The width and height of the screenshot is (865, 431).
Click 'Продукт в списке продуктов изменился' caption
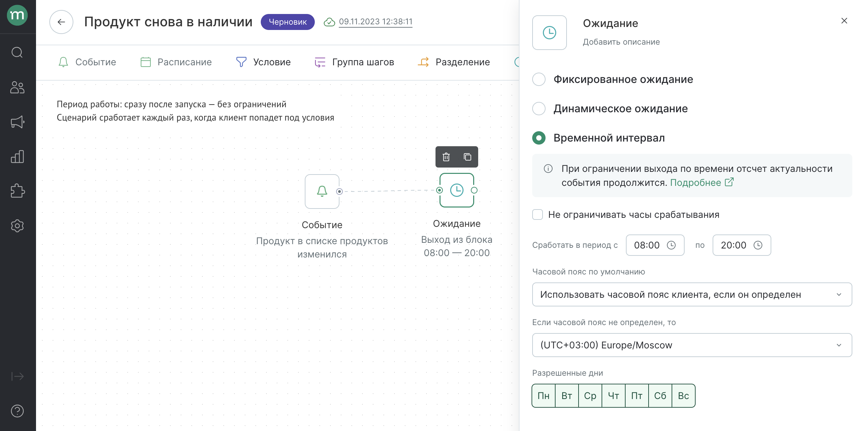pyautogui.click(x=322, y=247)
